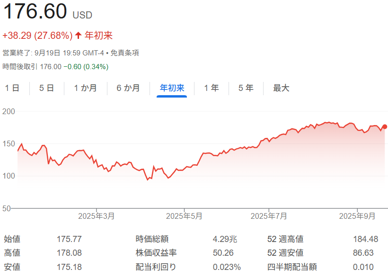Image resolution: width=388 pixels, height=278 pixels.
Task: Select the 最大 time range tab
Action: click(x=281, y=88)
